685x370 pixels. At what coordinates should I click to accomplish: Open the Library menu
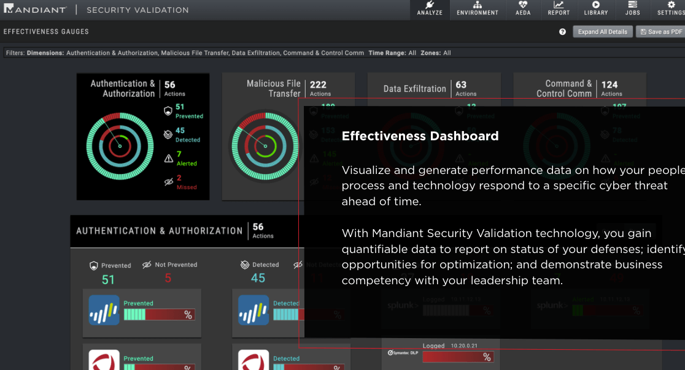click(x=596, y=9)
